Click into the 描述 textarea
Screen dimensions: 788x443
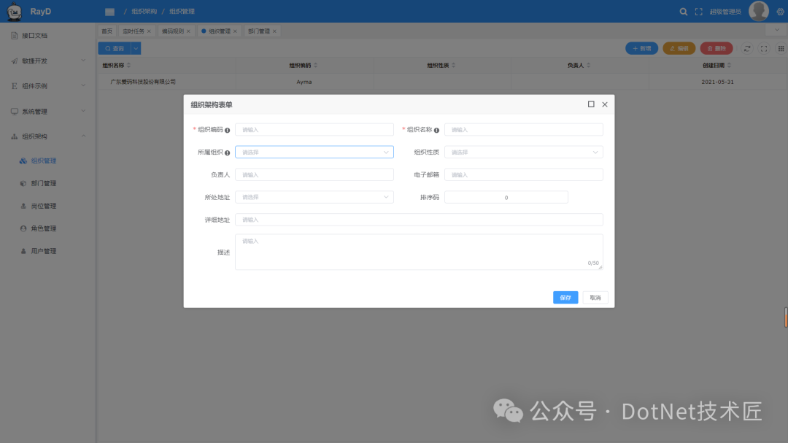point(419,252)
